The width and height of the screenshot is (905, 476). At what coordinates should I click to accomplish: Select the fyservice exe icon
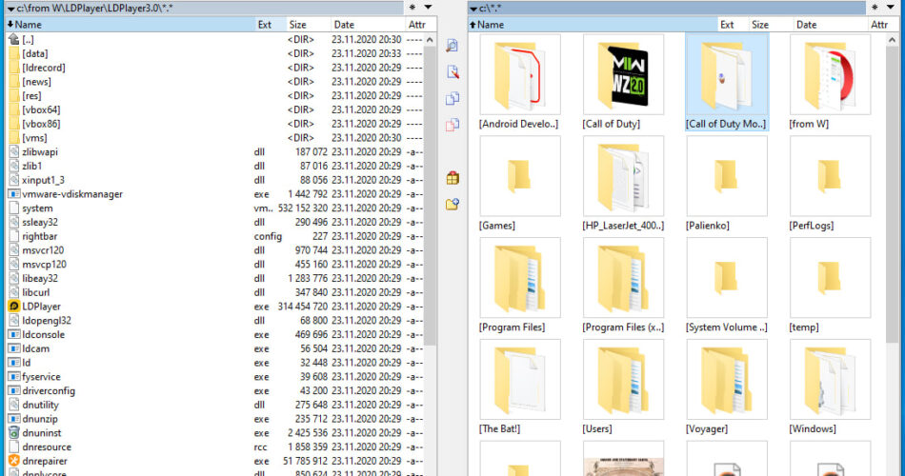(14, 376)
